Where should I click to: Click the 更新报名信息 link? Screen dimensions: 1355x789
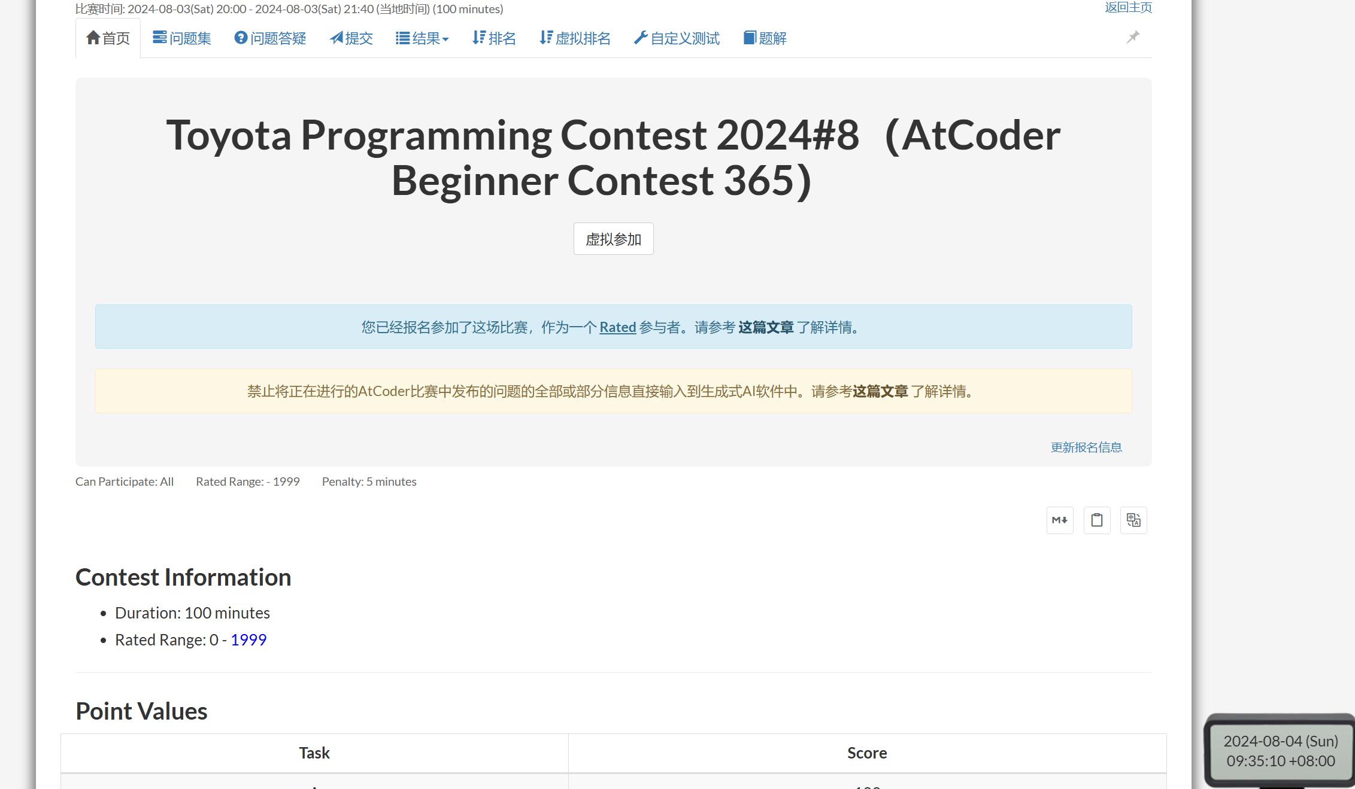[1086, 447]
